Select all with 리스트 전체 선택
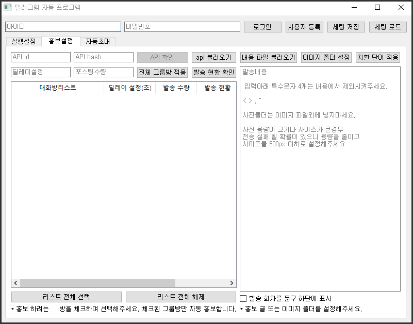Image resolution: width=413 pixels, height=324 pixels. pos(67,297)
